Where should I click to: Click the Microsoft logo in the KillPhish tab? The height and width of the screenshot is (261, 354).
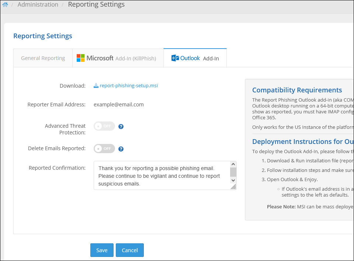click(x=80, y=58)
